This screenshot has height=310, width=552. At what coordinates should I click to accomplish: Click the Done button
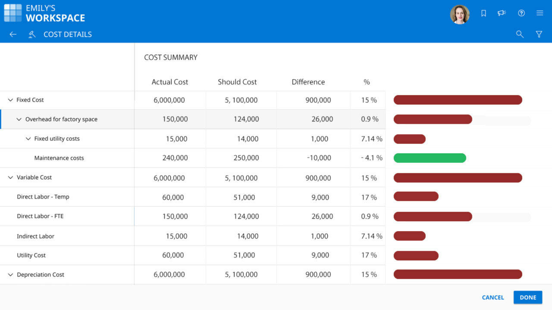(527, 298)
